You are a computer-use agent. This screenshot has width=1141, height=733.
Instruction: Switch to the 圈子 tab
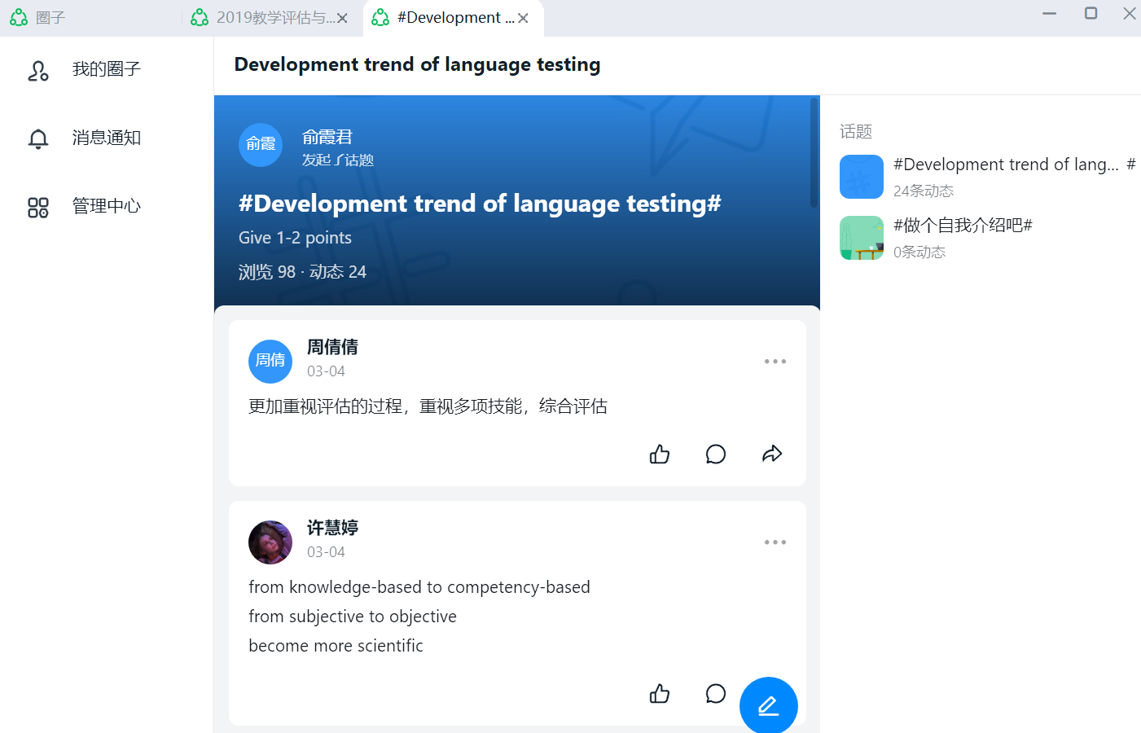50,18
